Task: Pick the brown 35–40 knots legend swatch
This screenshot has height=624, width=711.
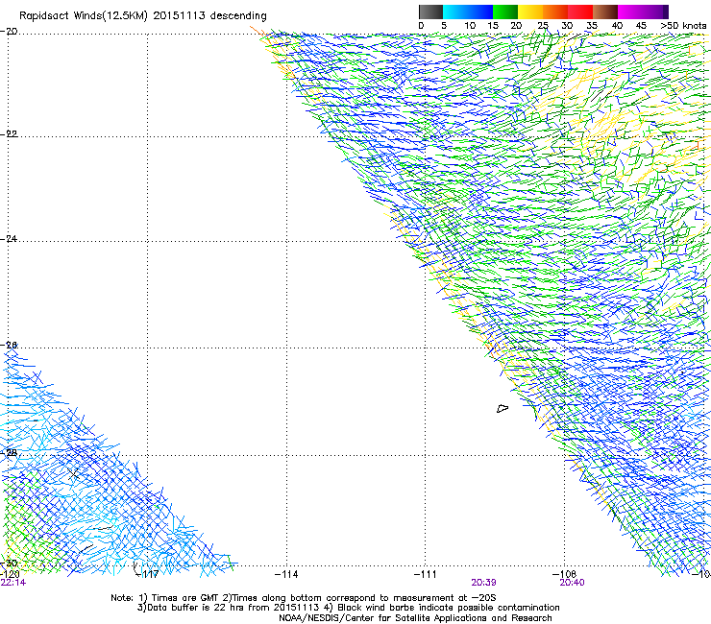Action: 605,12
